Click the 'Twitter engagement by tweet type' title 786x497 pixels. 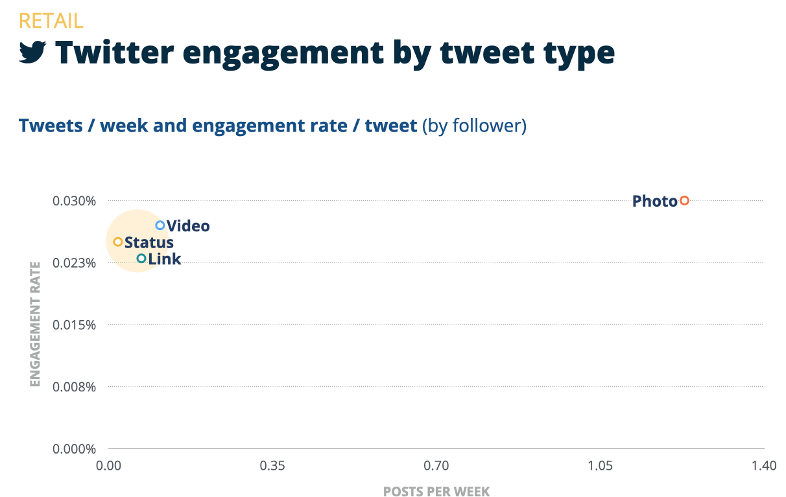tap(335, 53)
